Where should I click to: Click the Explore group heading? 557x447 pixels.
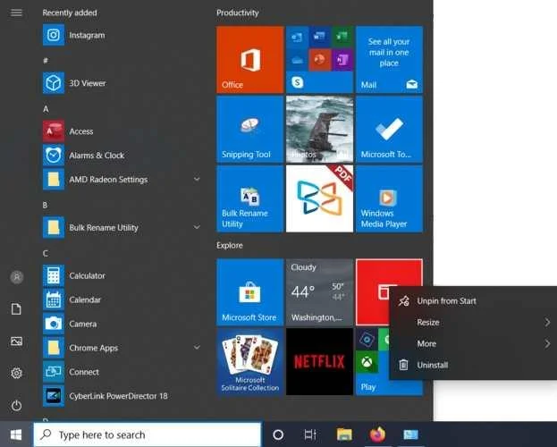point(230,245)
